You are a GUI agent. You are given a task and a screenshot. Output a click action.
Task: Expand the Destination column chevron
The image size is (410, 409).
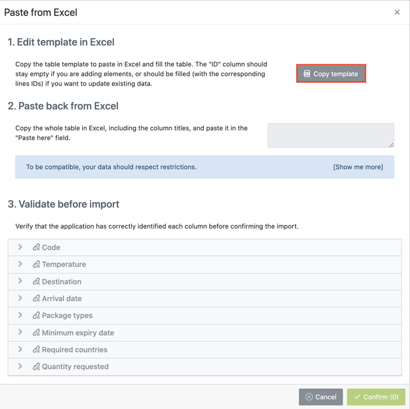coord(20,281)
